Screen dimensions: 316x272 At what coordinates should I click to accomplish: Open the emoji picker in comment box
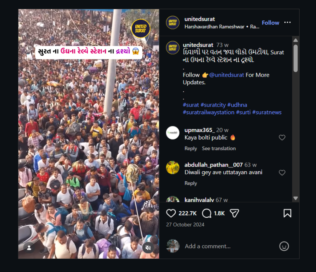(x=284, y=246)
